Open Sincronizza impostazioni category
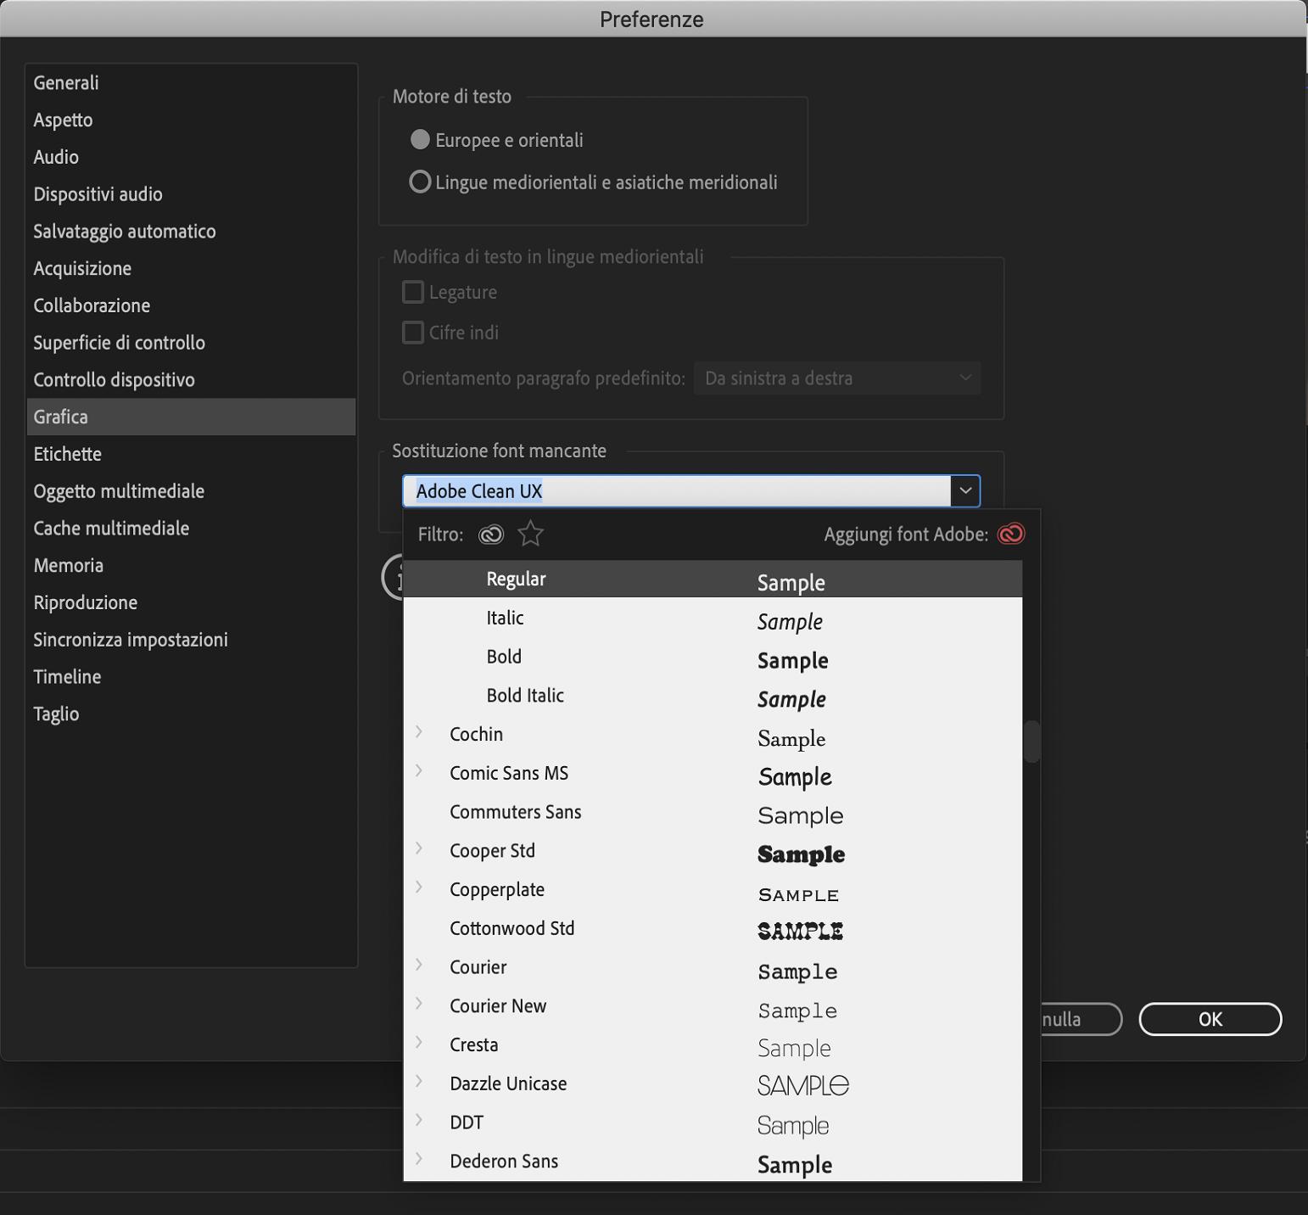 [191, 640]
